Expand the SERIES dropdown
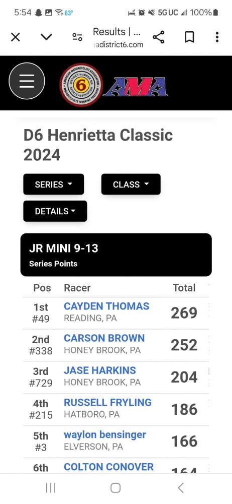This screenshot has height=504, width=232. pos(54,184)
